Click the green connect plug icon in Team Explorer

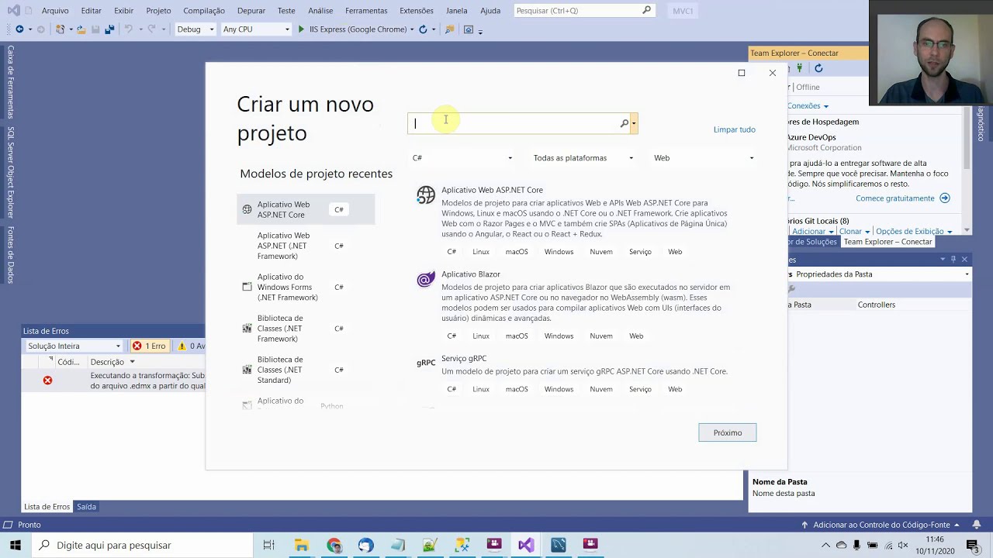[799, 69]
